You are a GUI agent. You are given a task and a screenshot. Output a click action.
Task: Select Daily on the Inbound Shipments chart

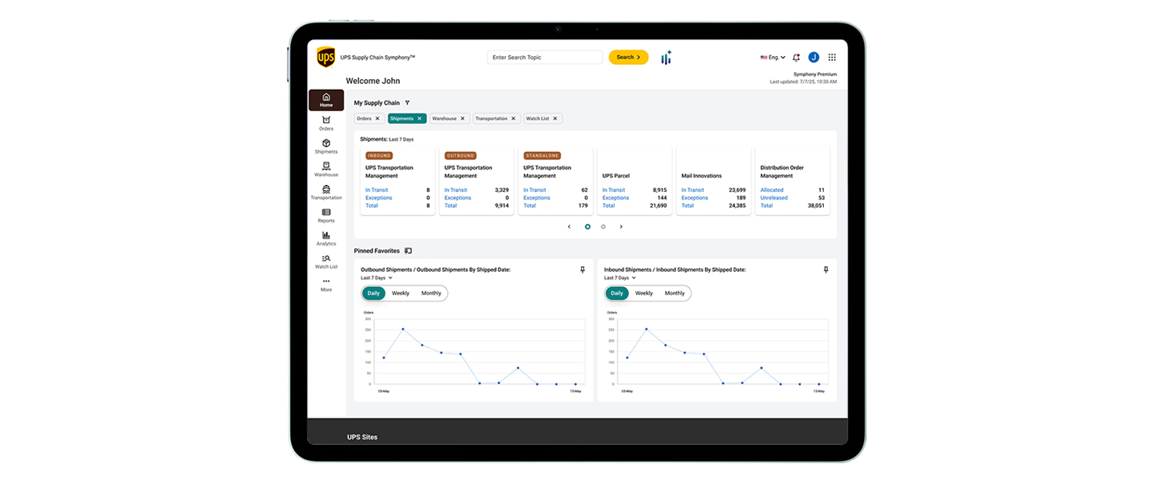click(617, 293)
